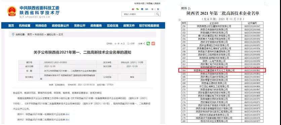This screenshot has width=281, height=125.
Task: Click the magnifier search icon
Action: (158, 14)
